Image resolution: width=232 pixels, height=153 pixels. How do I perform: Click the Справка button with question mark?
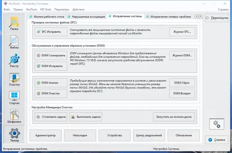(217, 140)
